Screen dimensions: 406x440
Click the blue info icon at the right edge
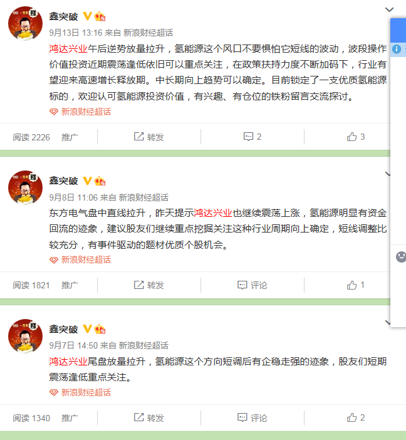396,49
